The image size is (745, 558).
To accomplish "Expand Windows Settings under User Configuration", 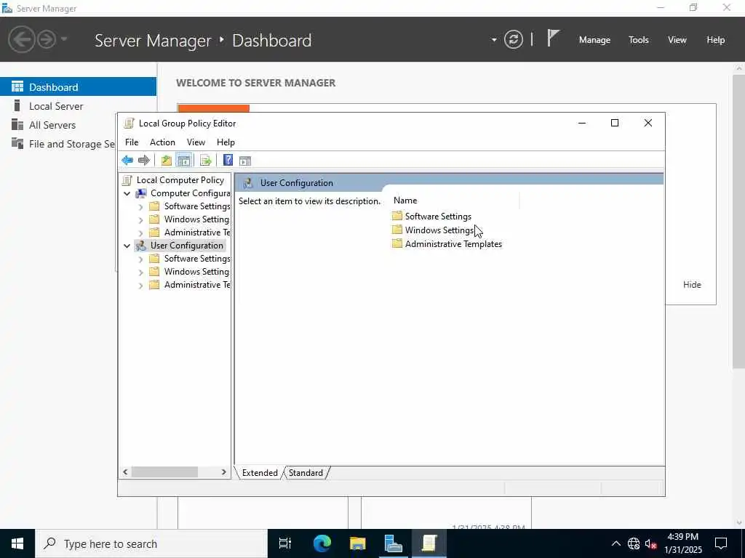I will point(140,272).
